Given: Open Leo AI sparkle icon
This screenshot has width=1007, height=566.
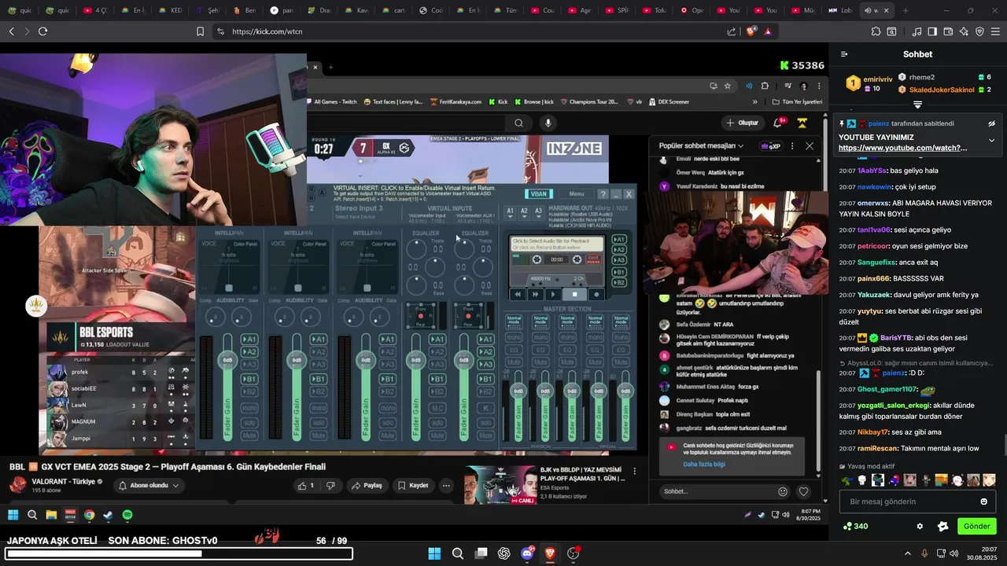Looking at the screenshot, I should click(x=964, y=31).
